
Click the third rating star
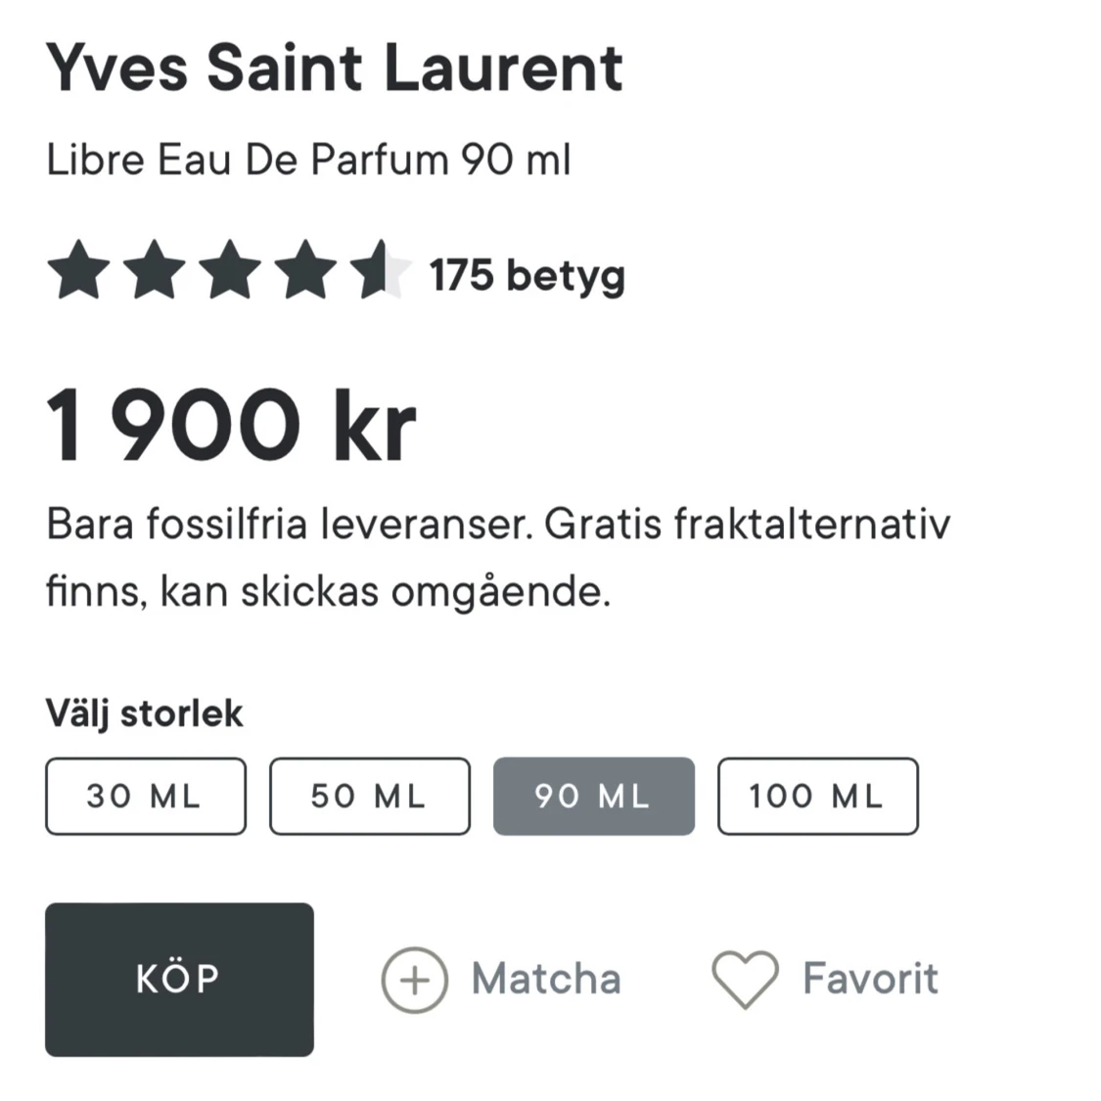coord(229,271)
